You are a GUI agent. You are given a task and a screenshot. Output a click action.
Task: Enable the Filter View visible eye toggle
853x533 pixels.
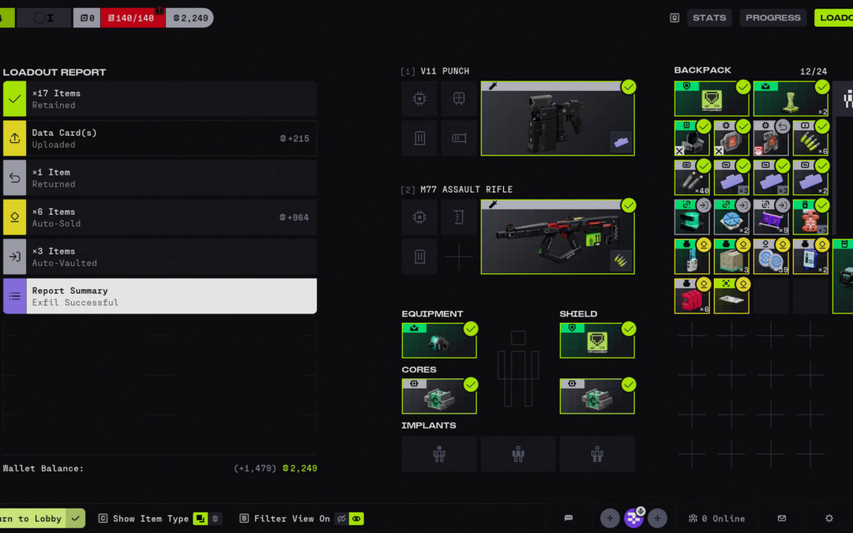(357, 519)
